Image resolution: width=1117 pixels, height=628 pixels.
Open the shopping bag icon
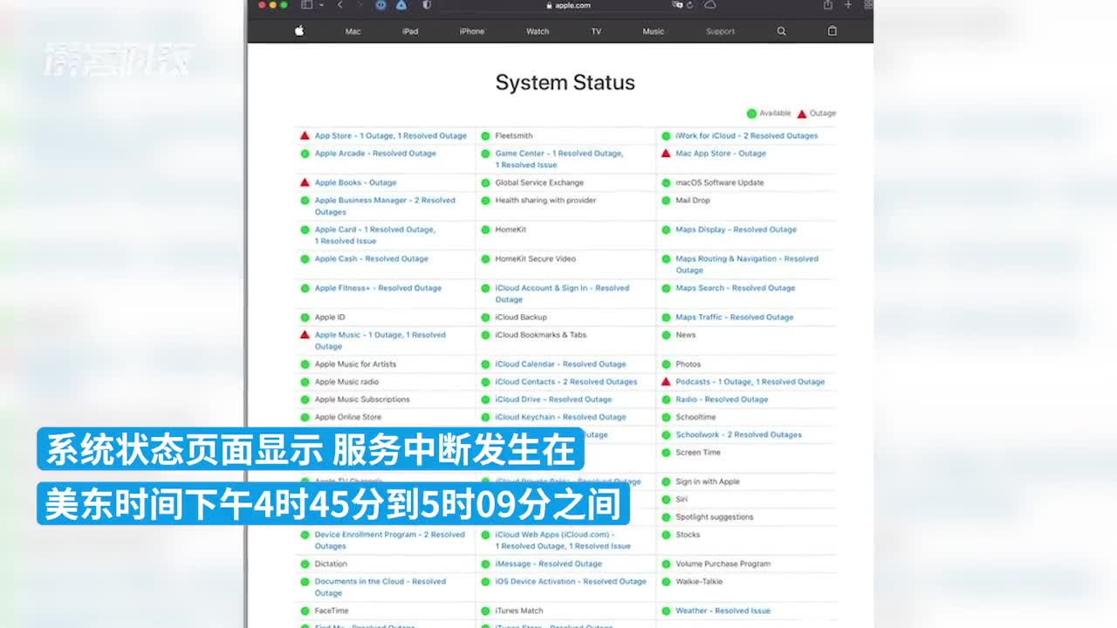click(x=833, y=31)
